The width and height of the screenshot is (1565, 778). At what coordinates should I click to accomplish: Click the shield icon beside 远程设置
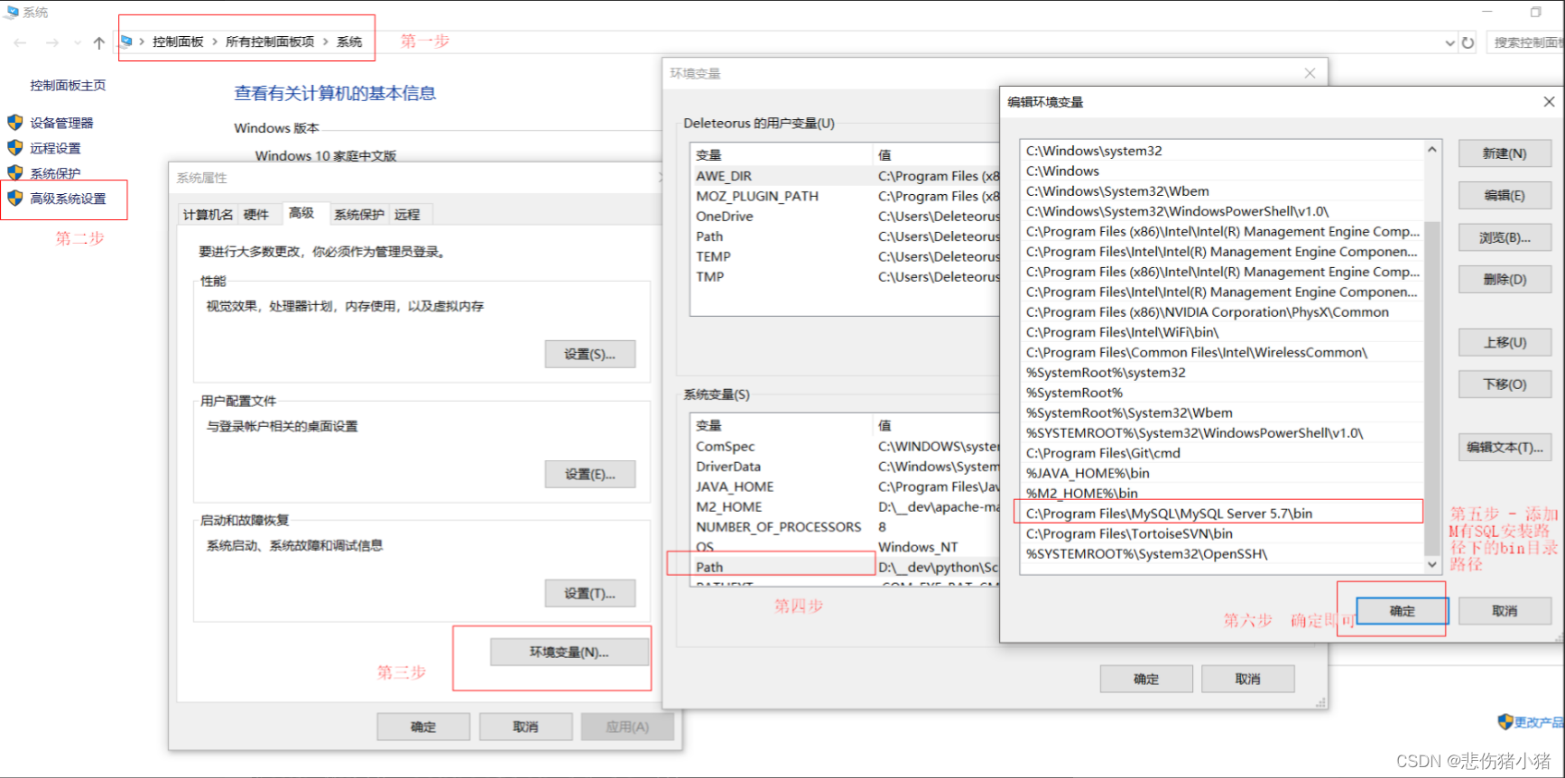15,147
